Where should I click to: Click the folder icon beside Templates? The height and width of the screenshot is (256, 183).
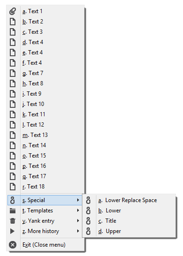(13, 211)
